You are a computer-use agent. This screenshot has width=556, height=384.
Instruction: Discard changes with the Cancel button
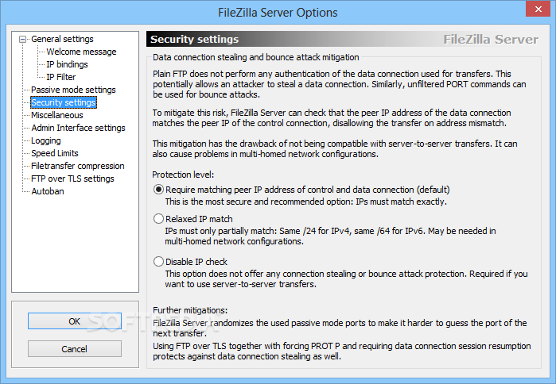pos(75,349)
